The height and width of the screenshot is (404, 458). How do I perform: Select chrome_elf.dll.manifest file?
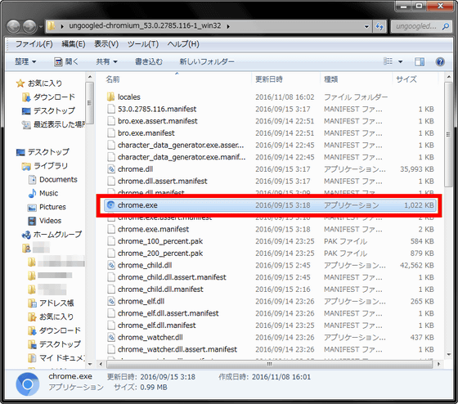(157, 325)
